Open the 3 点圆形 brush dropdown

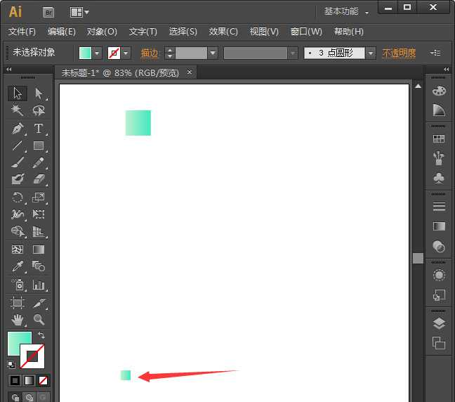370,53
